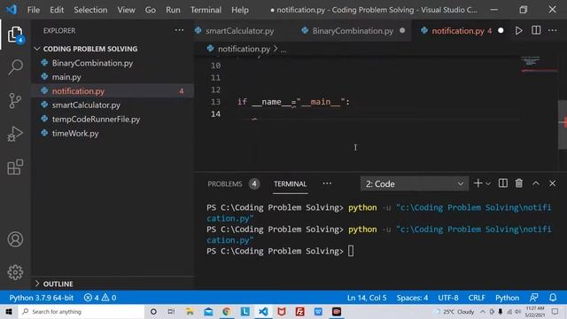This screenshot has width=567, height=319.
Task: Run Python file with play button
Action: tap(518, 31)
